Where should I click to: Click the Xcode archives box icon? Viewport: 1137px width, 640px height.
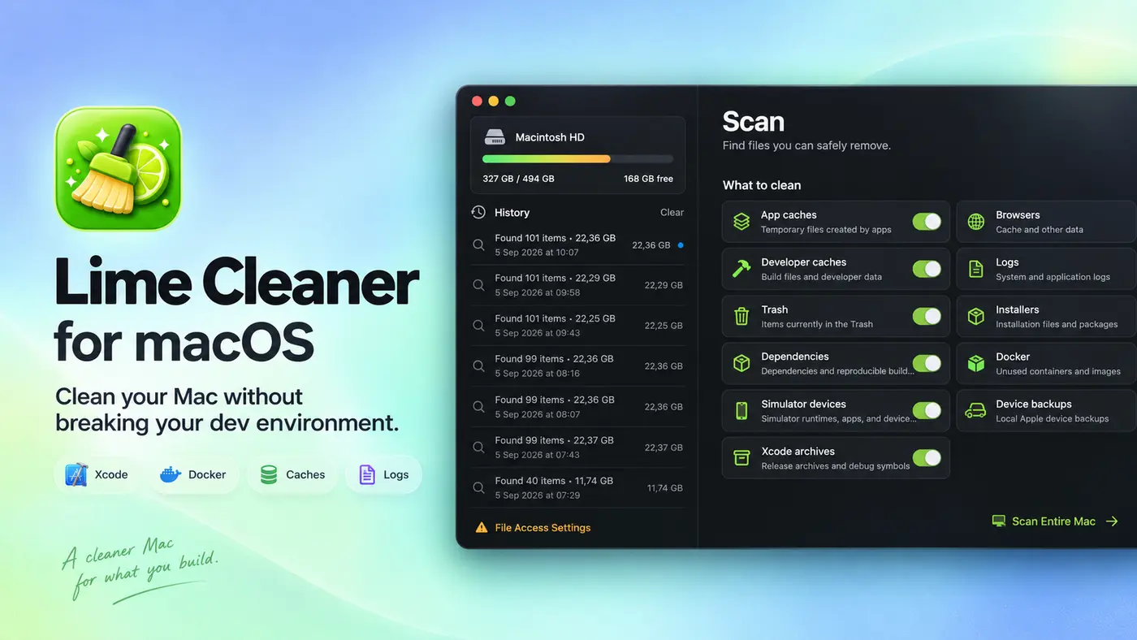click(x=741, y=457)
